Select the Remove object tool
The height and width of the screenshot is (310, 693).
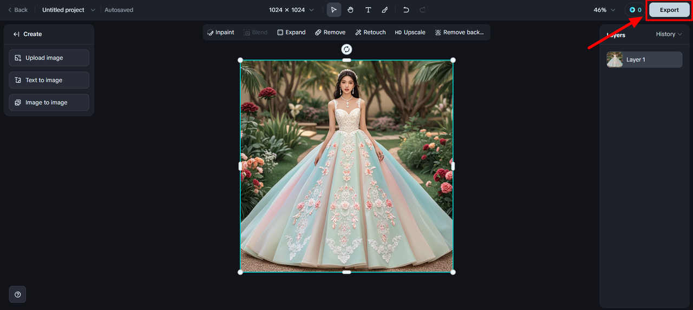point(330,32)
